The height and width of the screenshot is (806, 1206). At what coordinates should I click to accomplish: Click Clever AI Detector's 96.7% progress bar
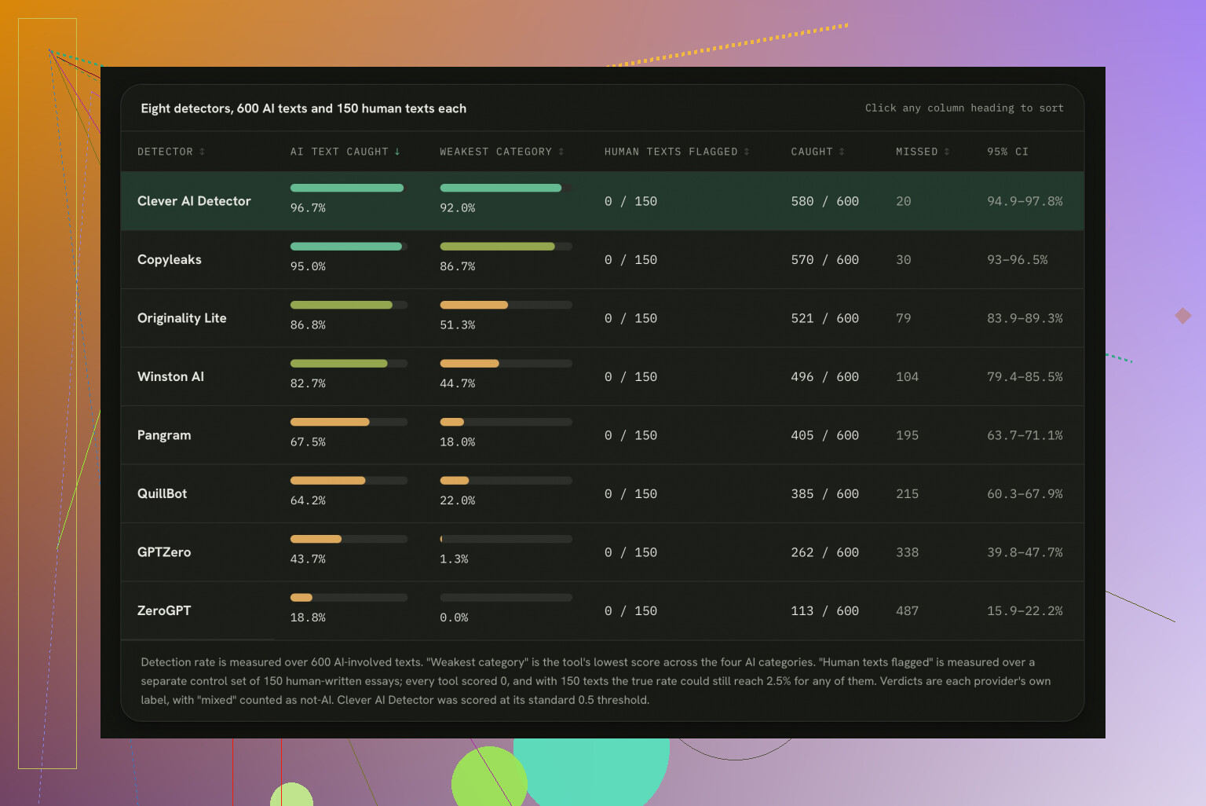tap(349, 188)
